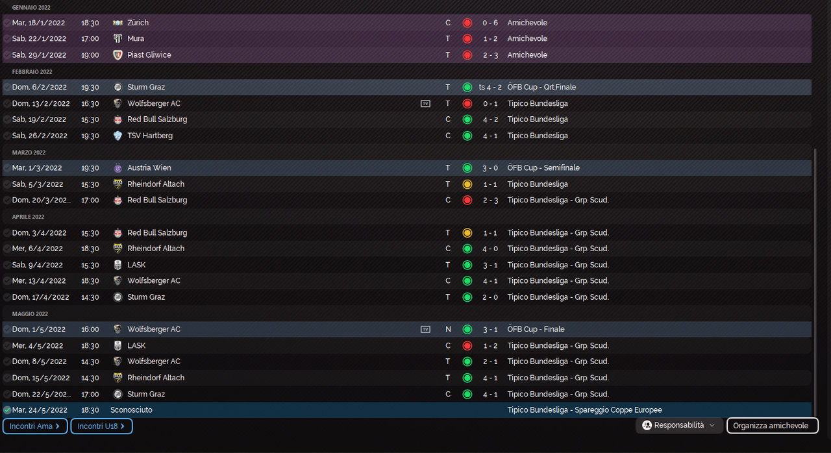This screenshot has height=453, width=831.
Task: Toggle check circle on Mar, 18/1/2022 row
Action: click(x=6, y=23)
